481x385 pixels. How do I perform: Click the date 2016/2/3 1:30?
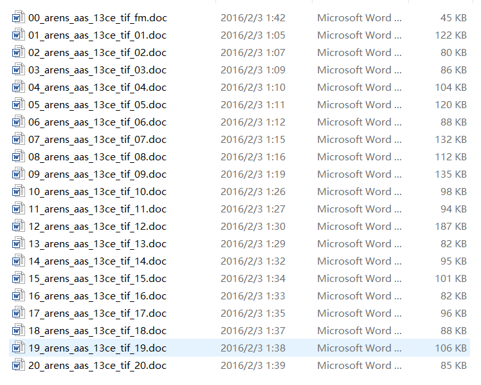pos(253,226)
